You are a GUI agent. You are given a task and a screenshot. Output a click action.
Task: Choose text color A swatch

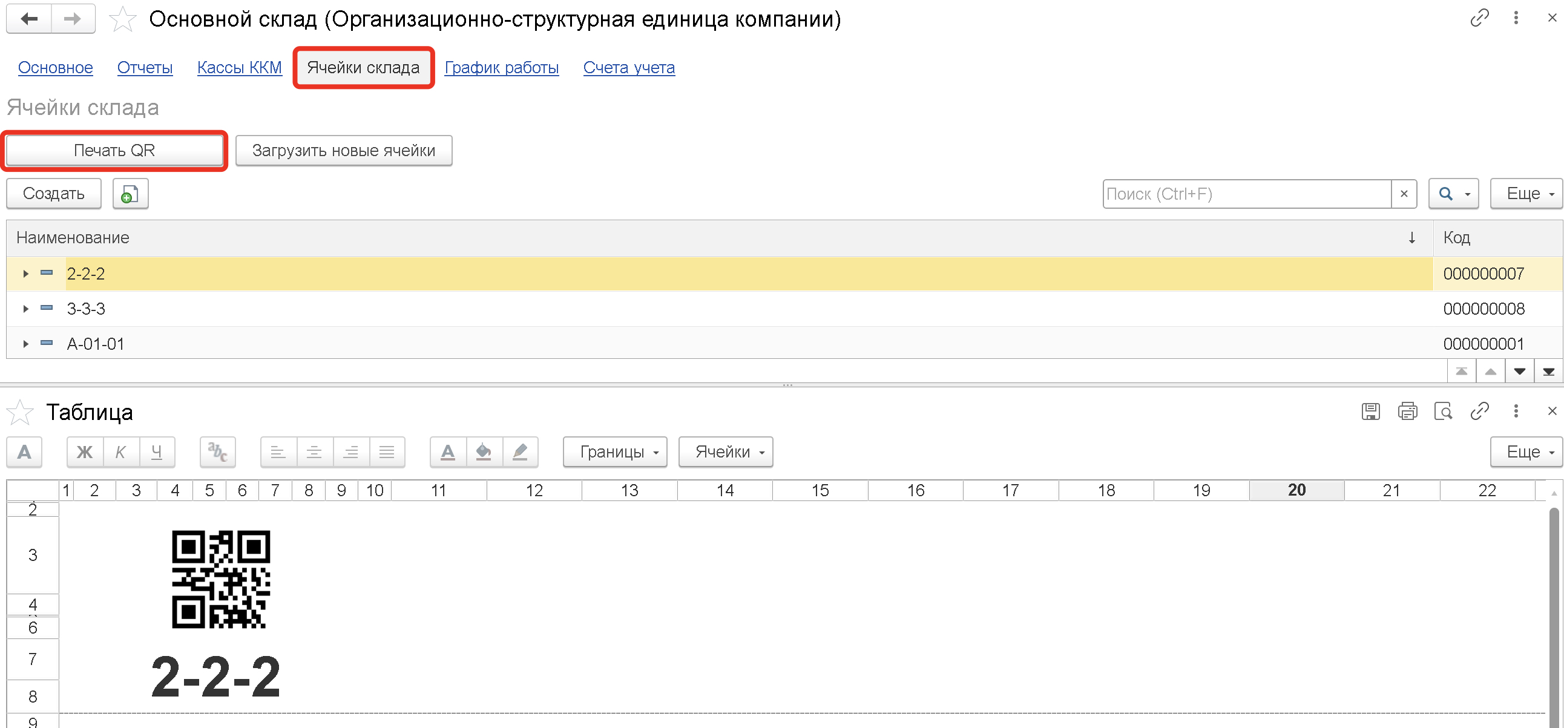(448, 451)
